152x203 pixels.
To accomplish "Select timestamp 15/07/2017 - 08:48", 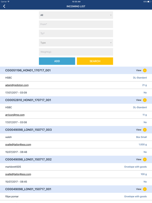I will tap(16, 152).
